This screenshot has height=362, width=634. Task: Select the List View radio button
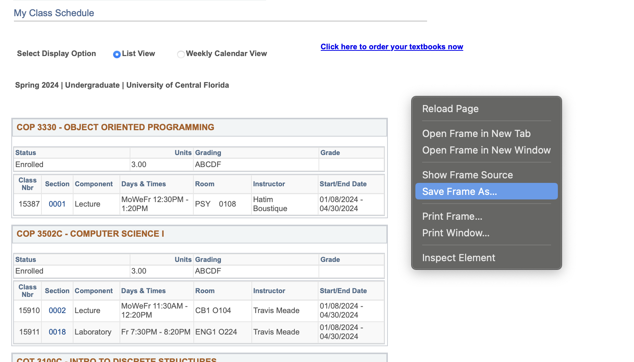[117, 54]
